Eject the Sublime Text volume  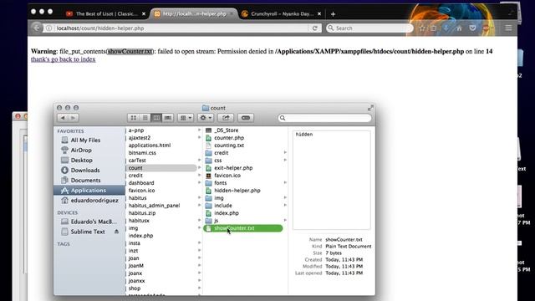[116, 232]
